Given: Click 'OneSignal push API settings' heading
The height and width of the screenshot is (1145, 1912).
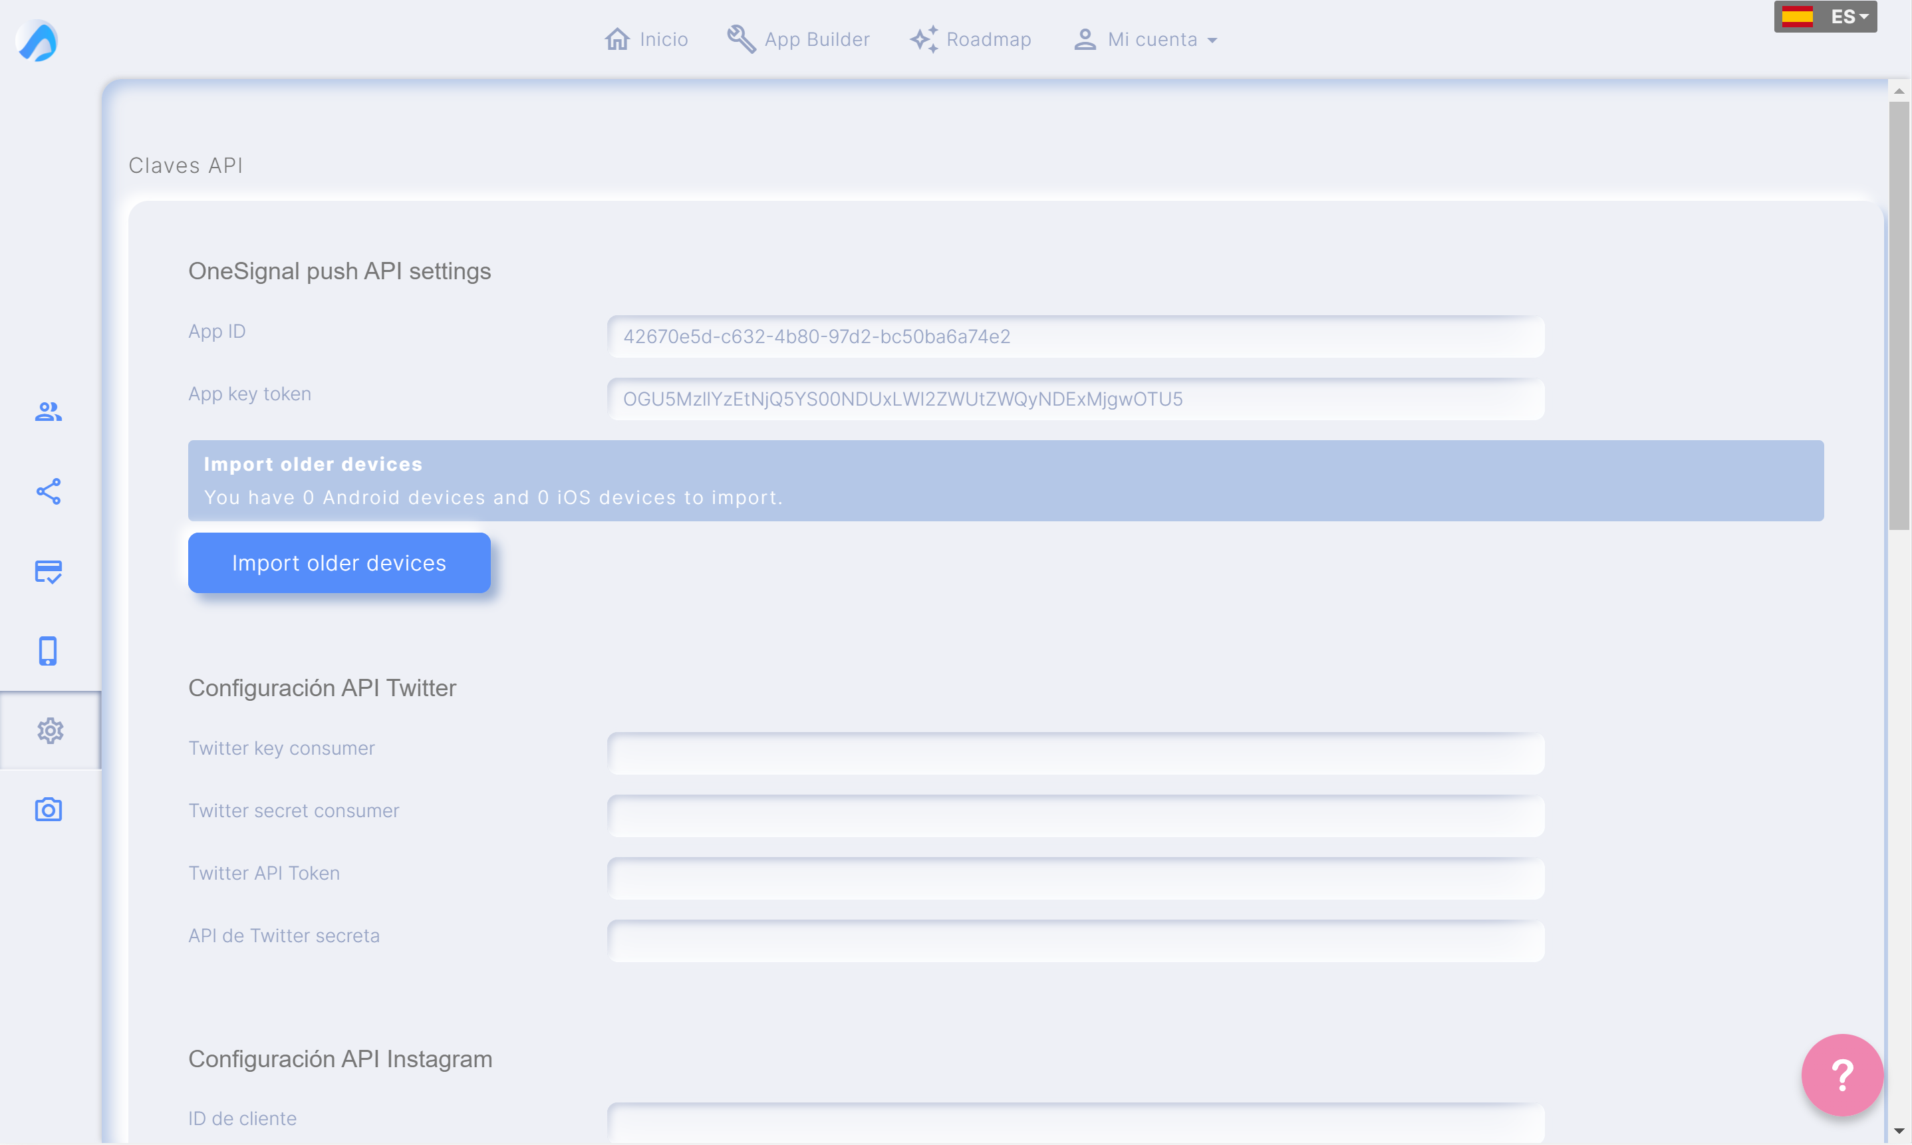Looking at the screenshot, I should point(339,271).
